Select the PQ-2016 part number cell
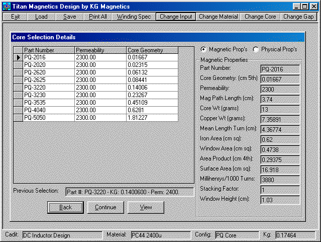 (x=49, y=57)
